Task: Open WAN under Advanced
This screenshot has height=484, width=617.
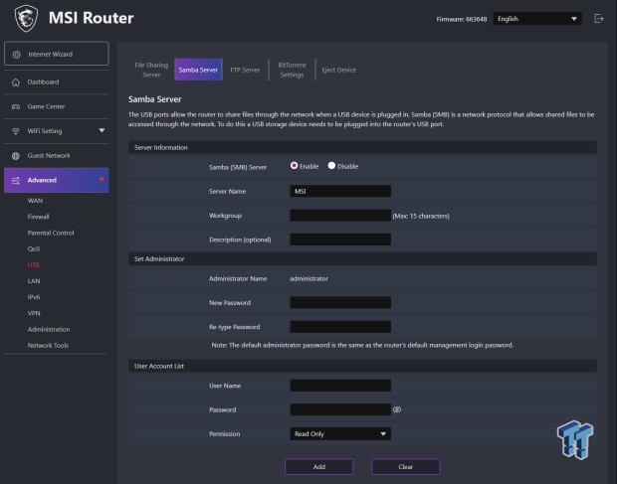Action: (35, 201)
